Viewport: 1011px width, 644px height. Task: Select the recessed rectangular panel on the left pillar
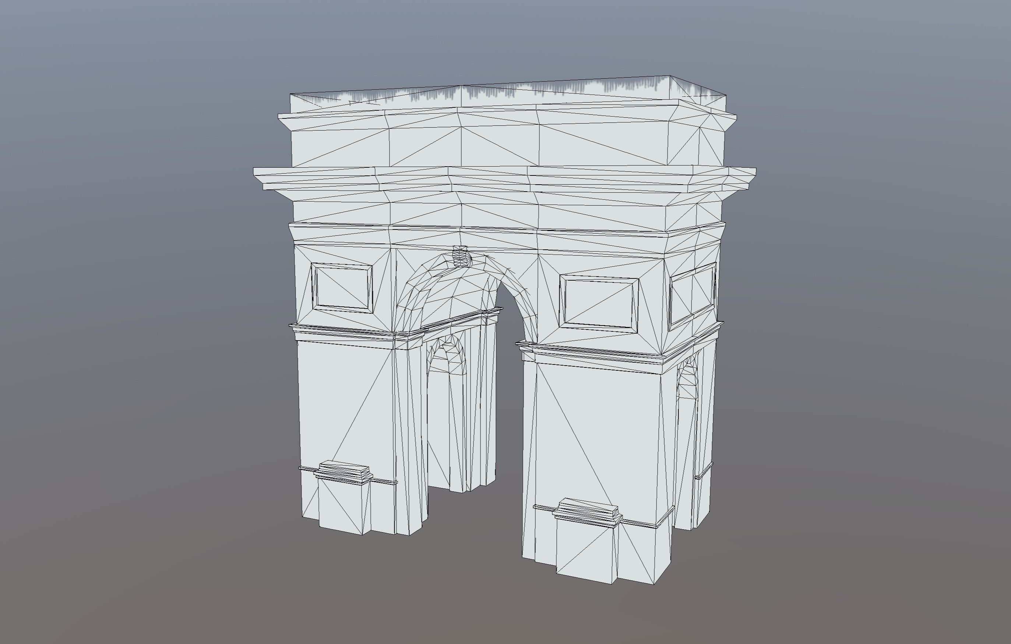coord(342,287)
